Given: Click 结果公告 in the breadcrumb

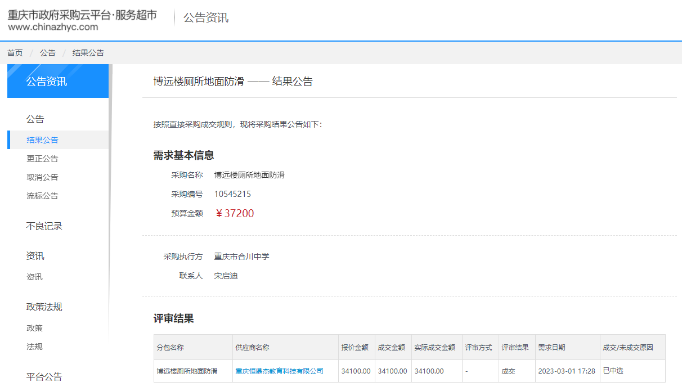Looking at the screenshot, I should pos(88,53).
